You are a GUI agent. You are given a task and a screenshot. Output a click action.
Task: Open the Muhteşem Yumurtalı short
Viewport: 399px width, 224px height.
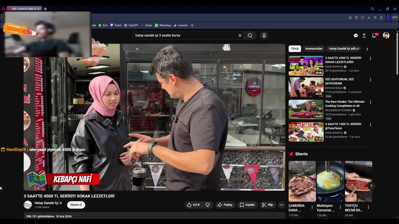(330, 181)
